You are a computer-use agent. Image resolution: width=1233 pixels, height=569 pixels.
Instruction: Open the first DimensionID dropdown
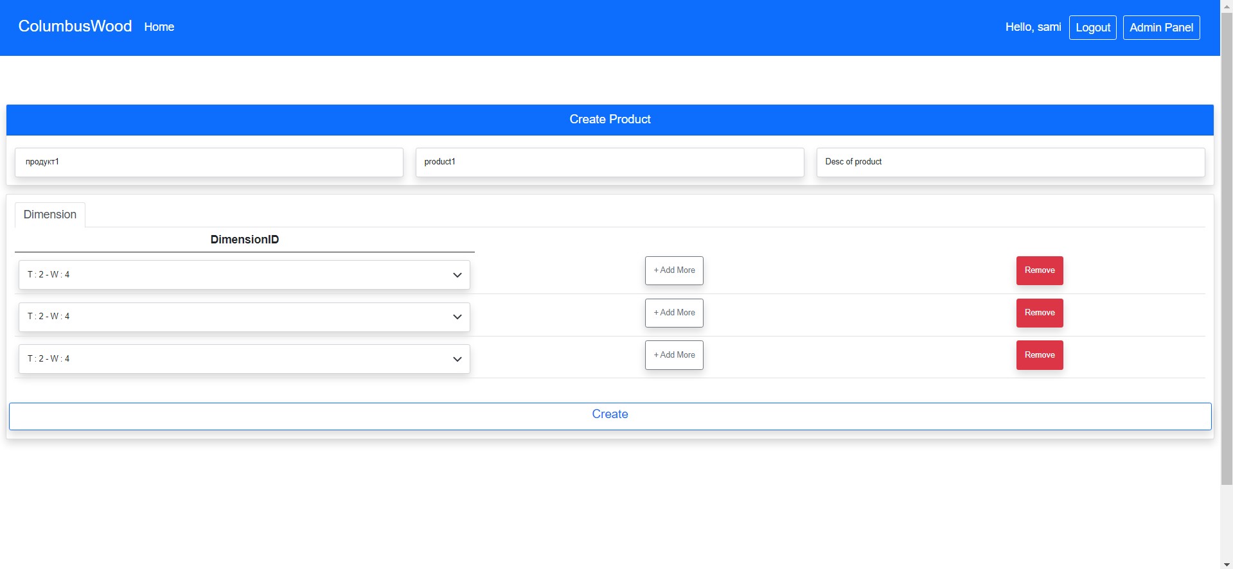point(244,275)
